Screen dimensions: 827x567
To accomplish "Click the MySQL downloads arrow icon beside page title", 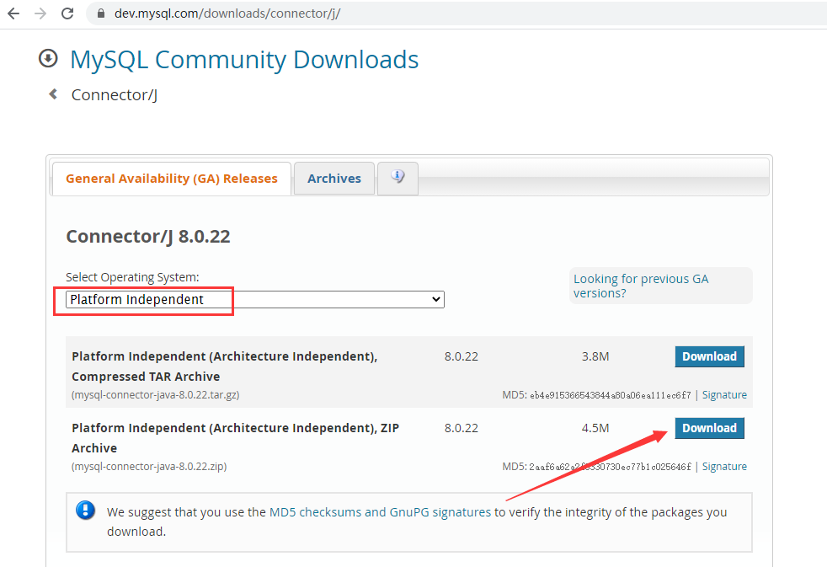I will pos(48,59).
